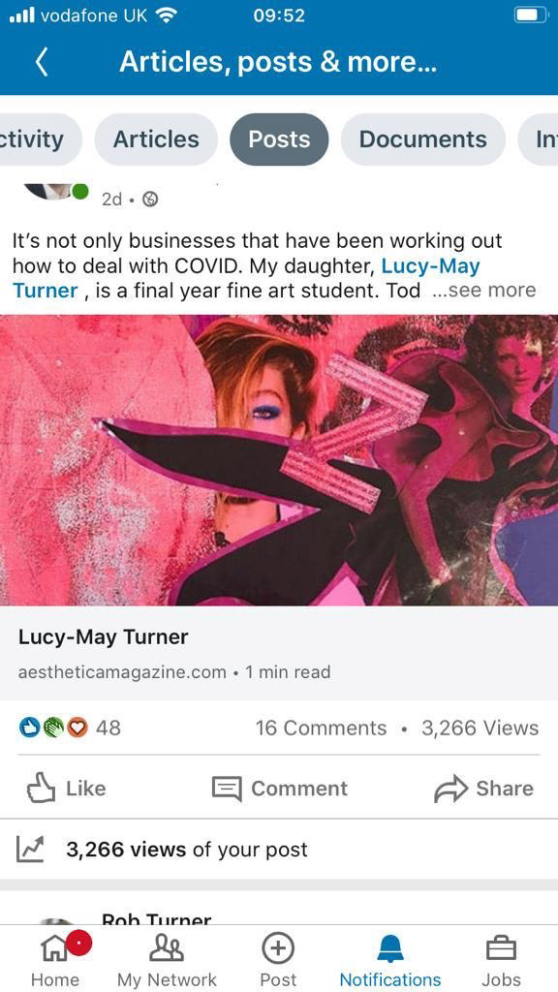The image size is (558, 992).
Task: Like the post with thumbs-up icon
Action: 41,789
